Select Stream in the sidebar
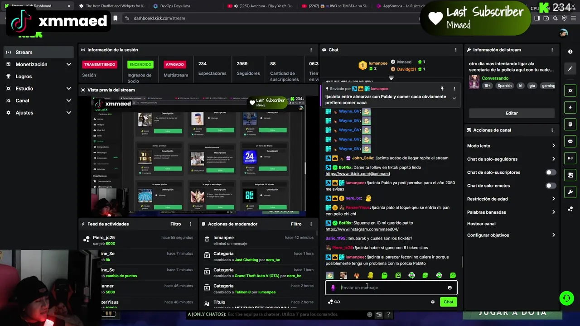The width and height of the screenshot is (580, 326). 38,52
